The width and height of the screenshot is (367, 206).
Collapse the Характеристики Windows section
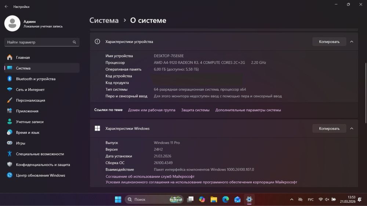[x=352, y=128]
